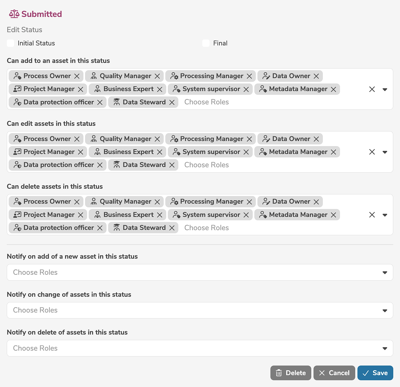Open 'Notify on delete' roles dropdown
The image size is (400, 387).
point(385,348)
